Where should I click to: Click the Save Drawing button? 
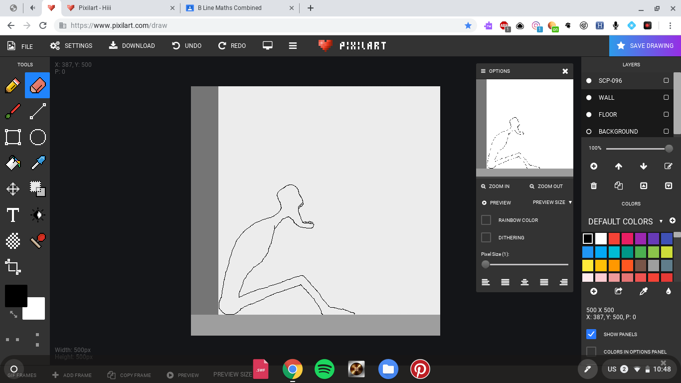645,45
